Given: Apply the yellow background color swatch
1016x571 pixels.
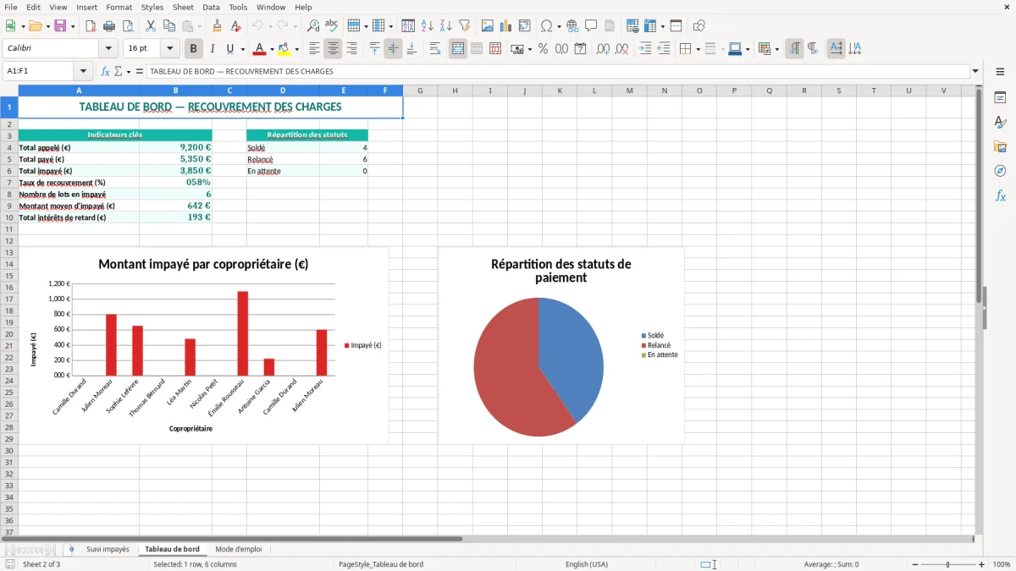Looking at the screenshot, I should [284, 49].
